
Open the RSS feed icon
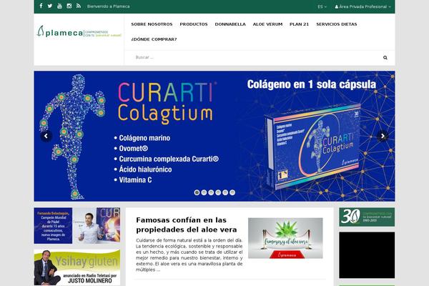tap(79, 6)
